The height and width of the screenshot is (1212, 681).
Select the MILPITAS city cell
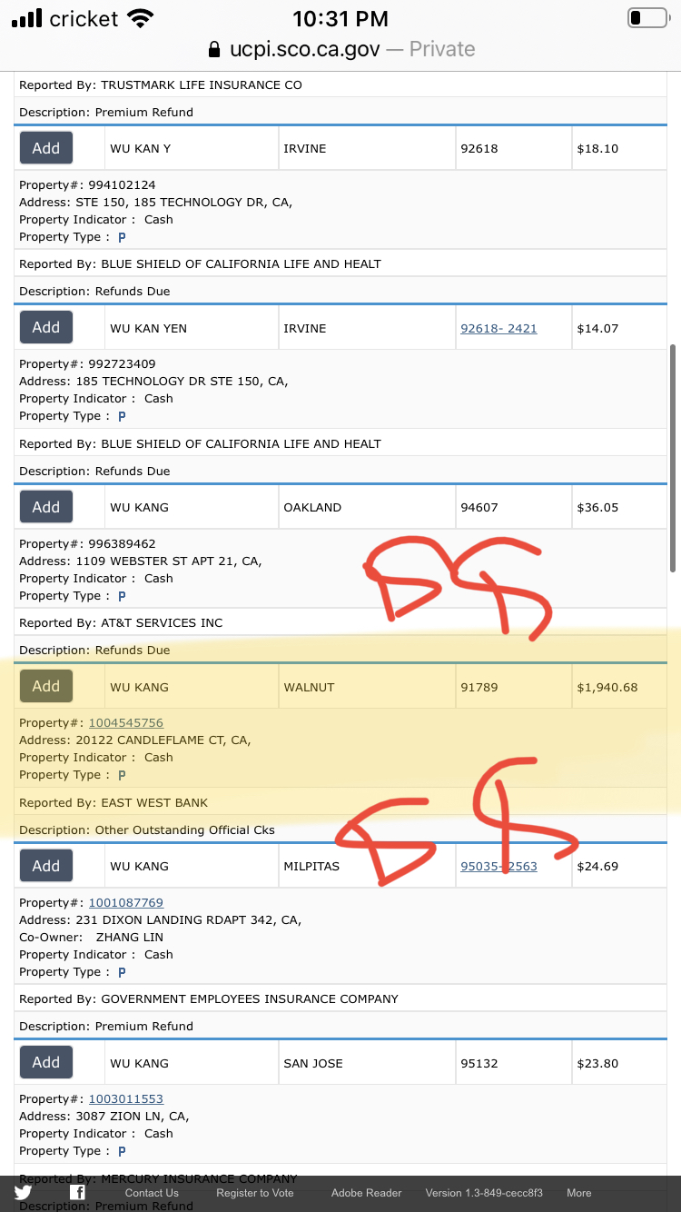point(367,866)
